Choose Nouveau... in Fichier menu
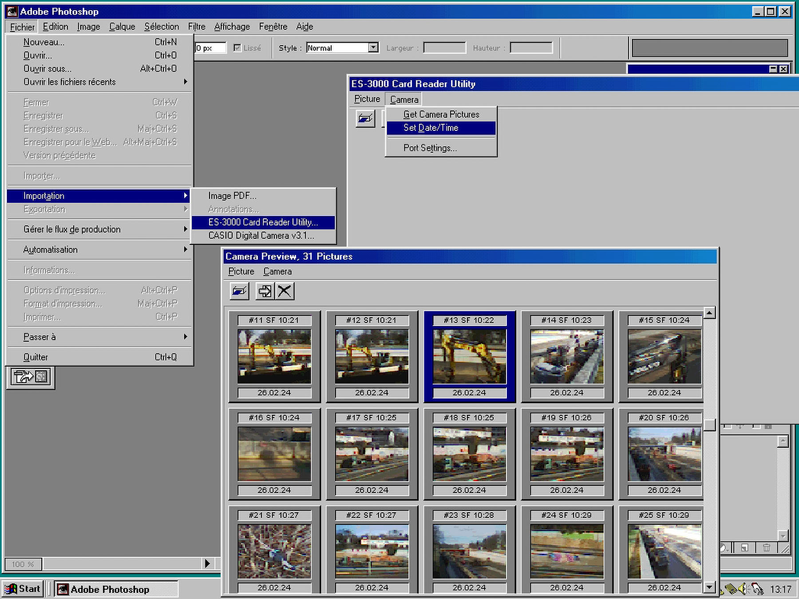Screen dimensions: 799x599 point(99,42)
